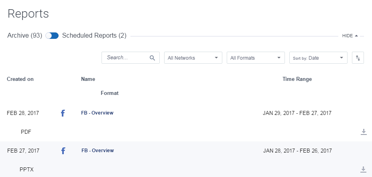Click the search magnifier icon

(152, 58)
